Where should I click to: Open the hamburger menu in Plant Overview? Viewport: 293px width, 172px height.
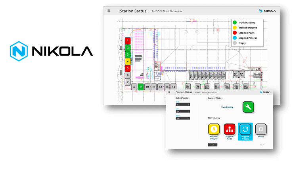click(109, 11)
